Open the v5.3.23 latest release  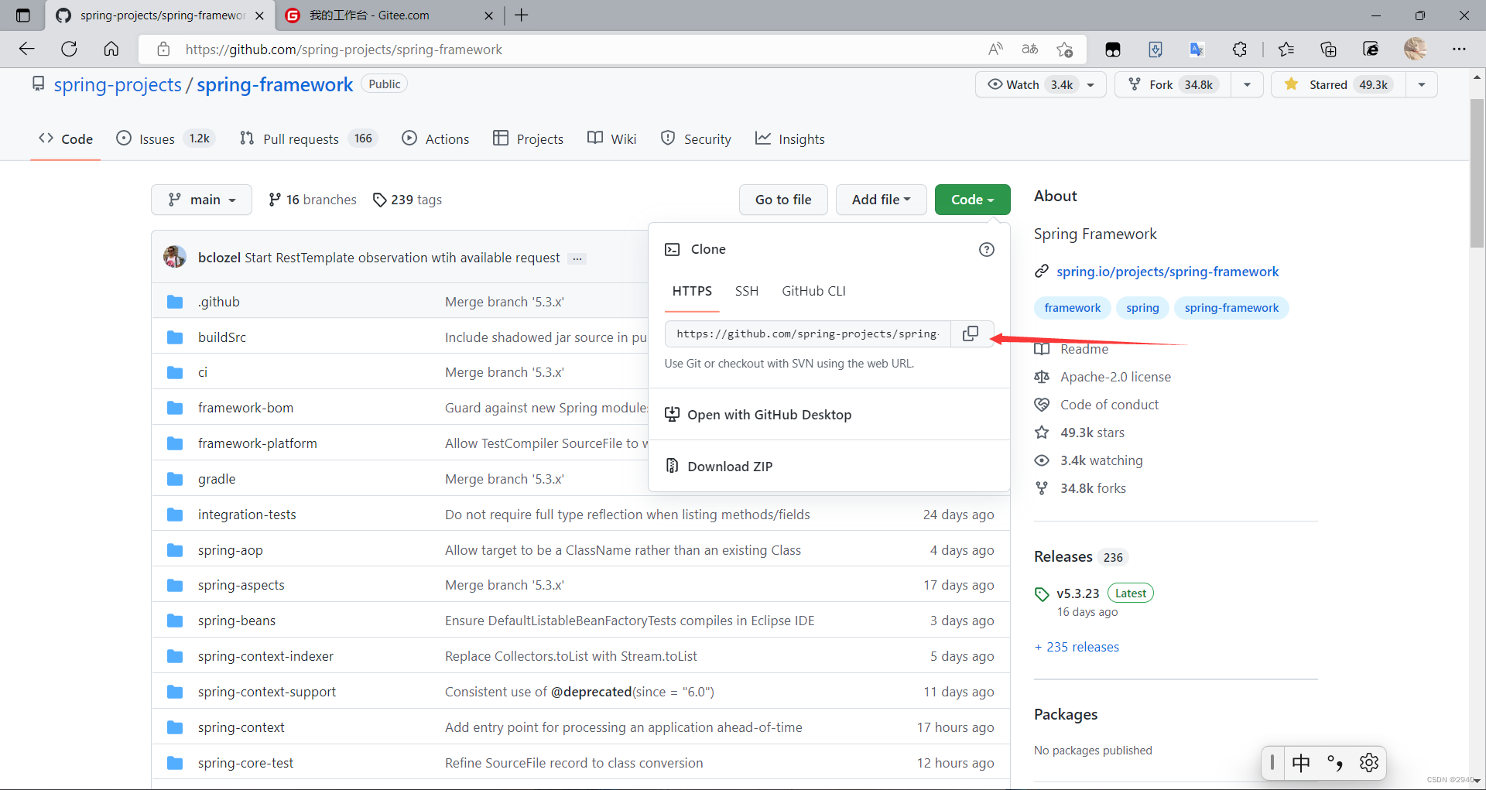pos(1078,593)
